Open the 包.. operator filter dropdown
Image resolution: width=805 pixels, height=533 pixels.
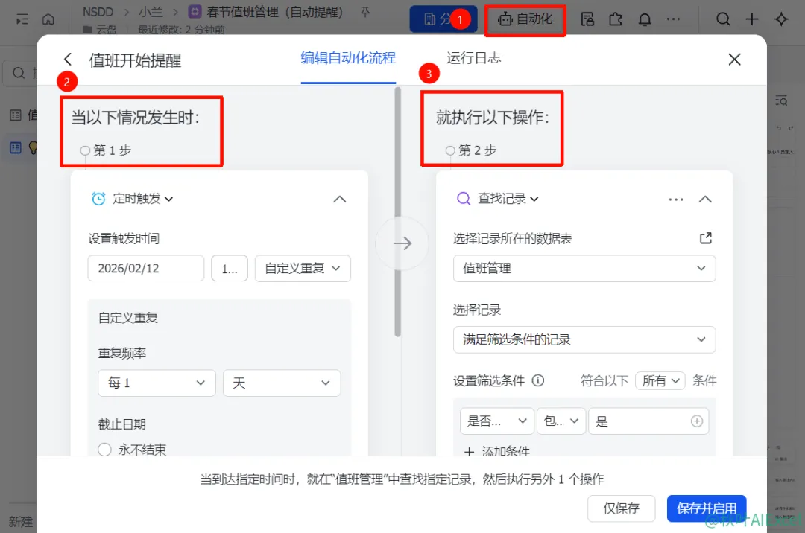coord(561,421)
